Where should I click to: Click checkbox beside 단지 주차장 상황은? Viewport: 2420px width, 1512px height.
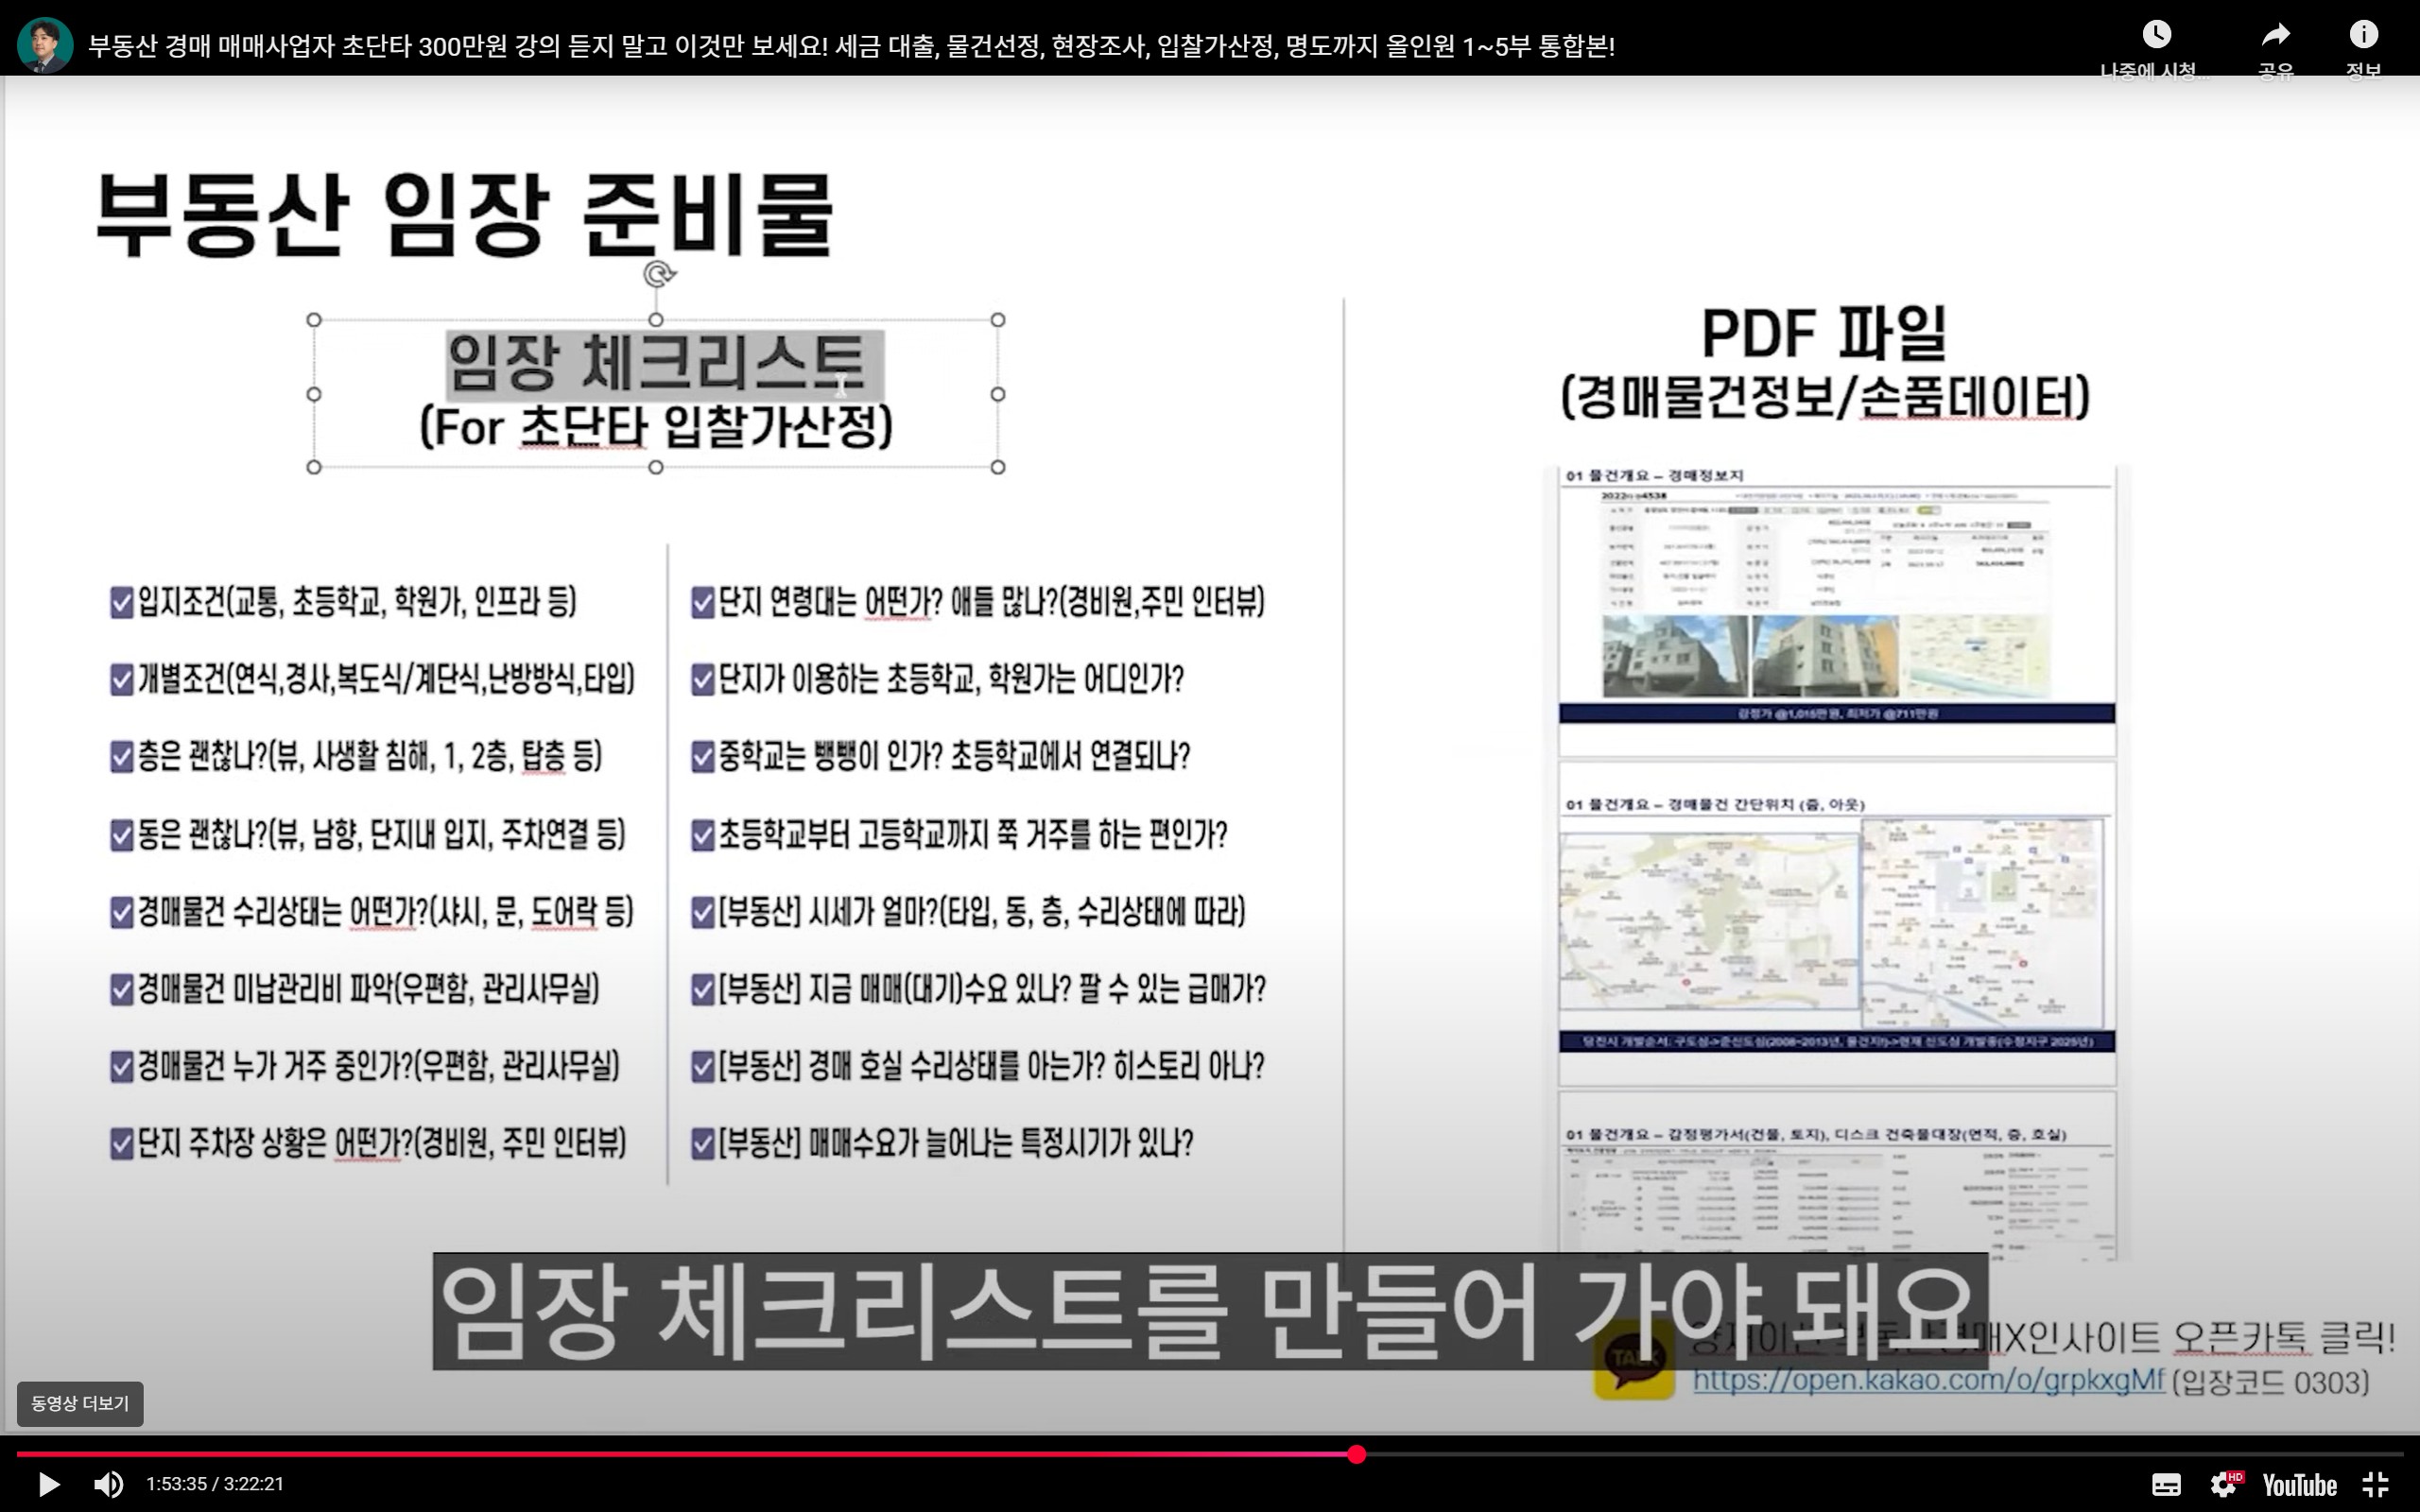pos(121,1143)
